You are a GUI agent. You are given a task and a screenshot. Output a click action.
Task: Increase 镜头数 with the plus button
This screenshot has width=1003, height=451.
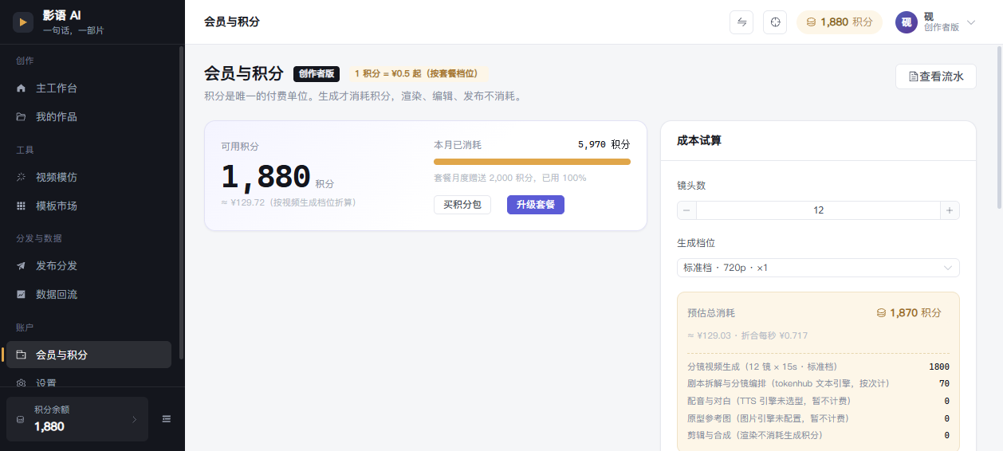[x=950, y=210]
